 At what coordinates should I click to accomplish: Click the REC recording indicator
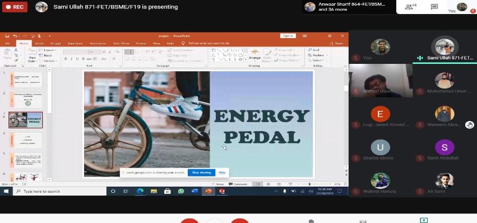(15, 7)
